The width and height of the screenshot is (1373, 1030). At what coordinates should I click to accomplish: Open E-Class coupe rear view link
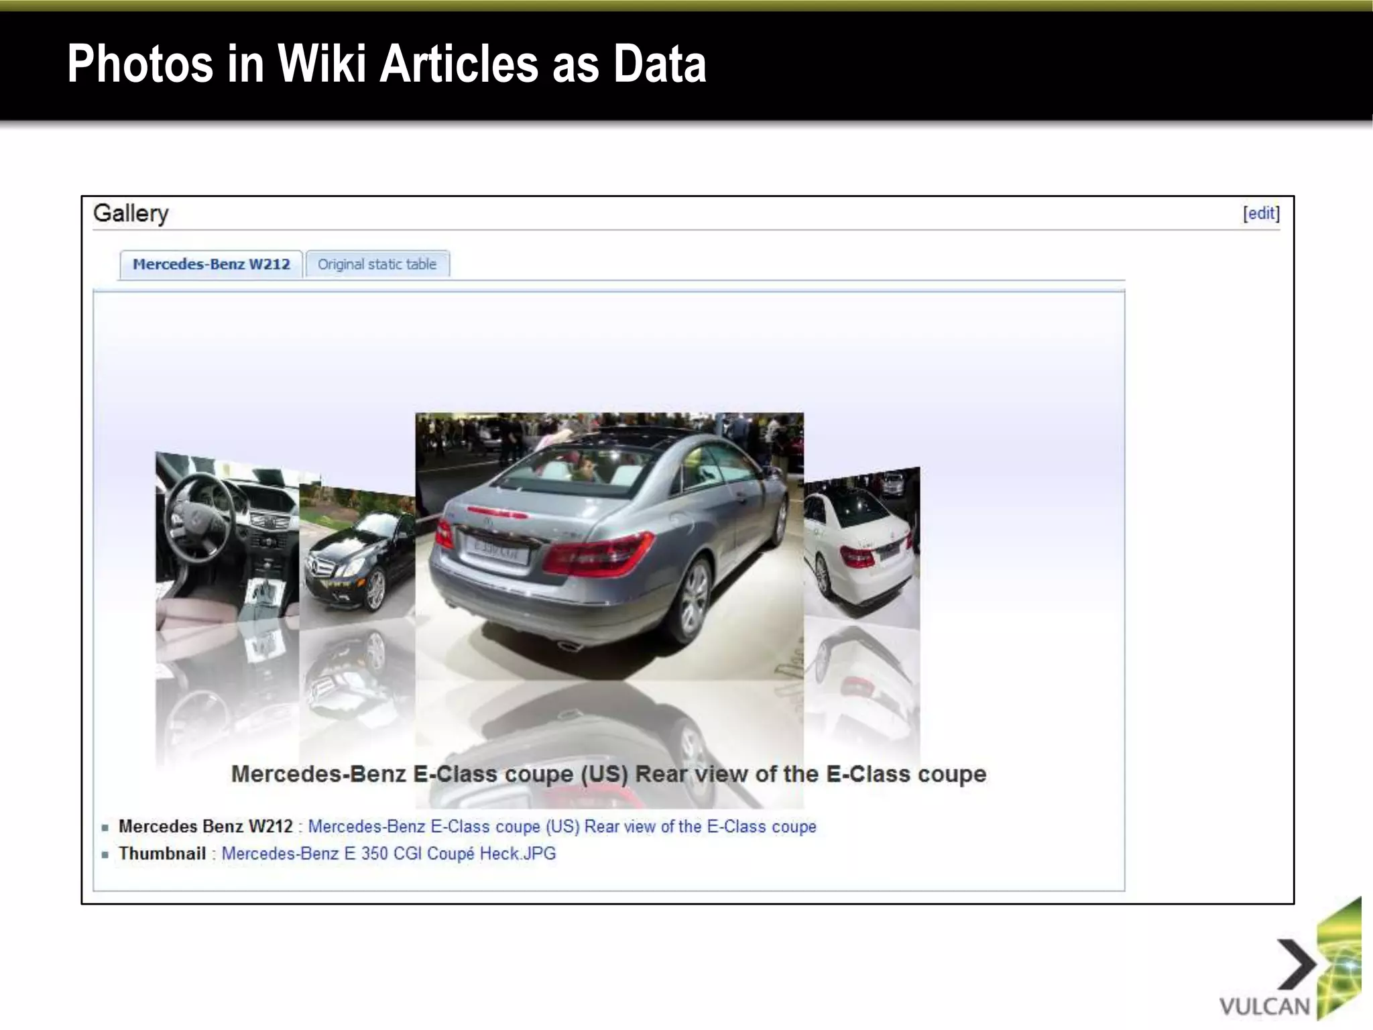(x=562, y=826)
